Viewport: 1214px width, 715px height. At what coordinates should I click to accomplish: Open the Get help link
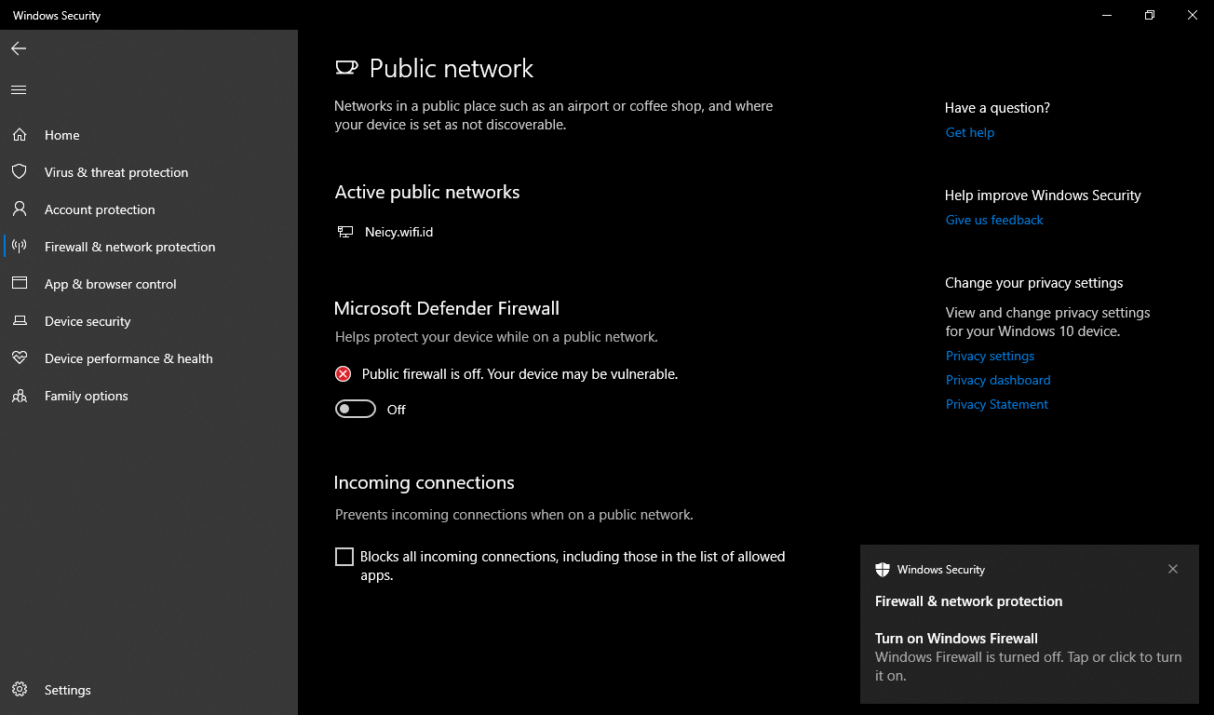(969, 132)
